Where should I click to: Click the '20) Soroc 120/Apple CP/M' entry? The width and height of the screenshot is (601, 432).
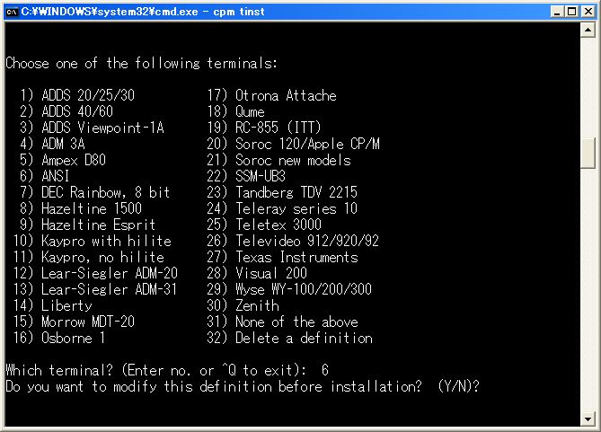293,144
